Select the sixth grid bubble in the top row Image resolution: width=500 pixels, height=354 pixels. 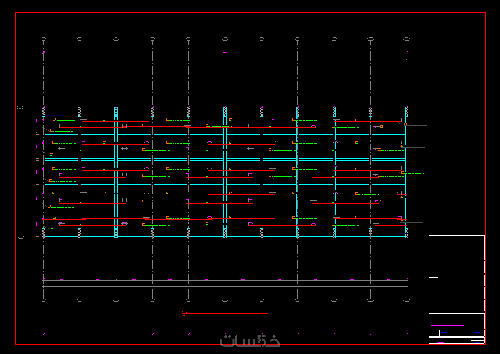click(x=225, y=39)
